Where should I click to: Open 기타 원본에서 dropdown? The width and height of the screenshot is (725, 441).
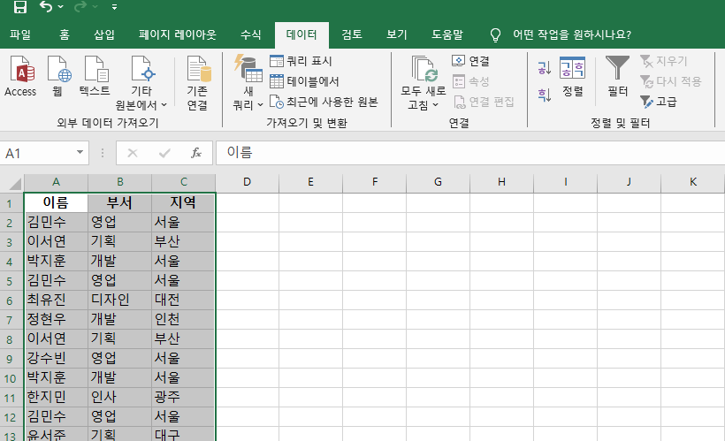tap(141, 84)
